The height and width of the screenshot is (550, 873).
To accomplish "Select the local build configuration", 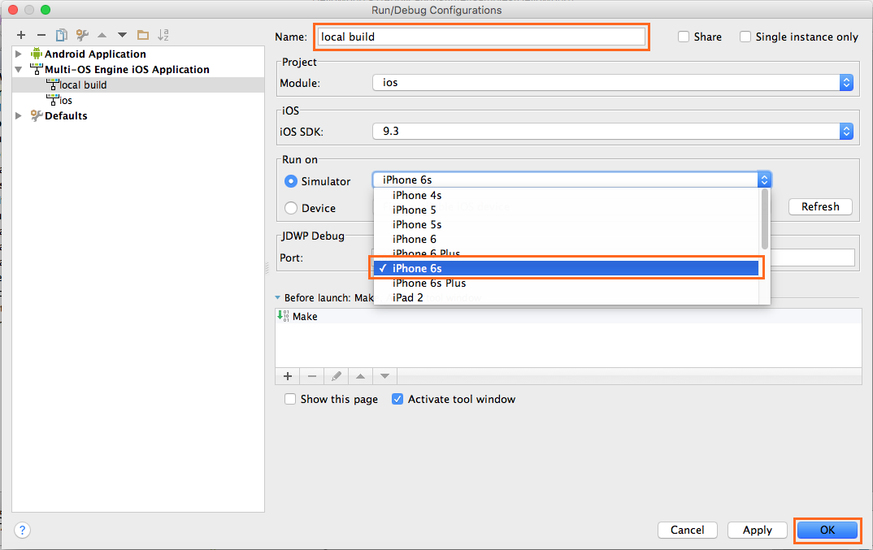I will pos(138,84).
